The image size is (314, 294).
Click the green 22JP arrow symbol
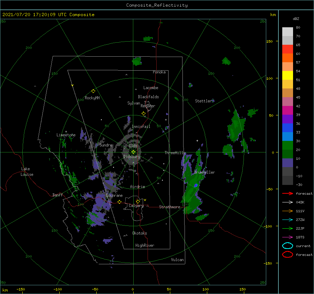(x=287, y=228)
